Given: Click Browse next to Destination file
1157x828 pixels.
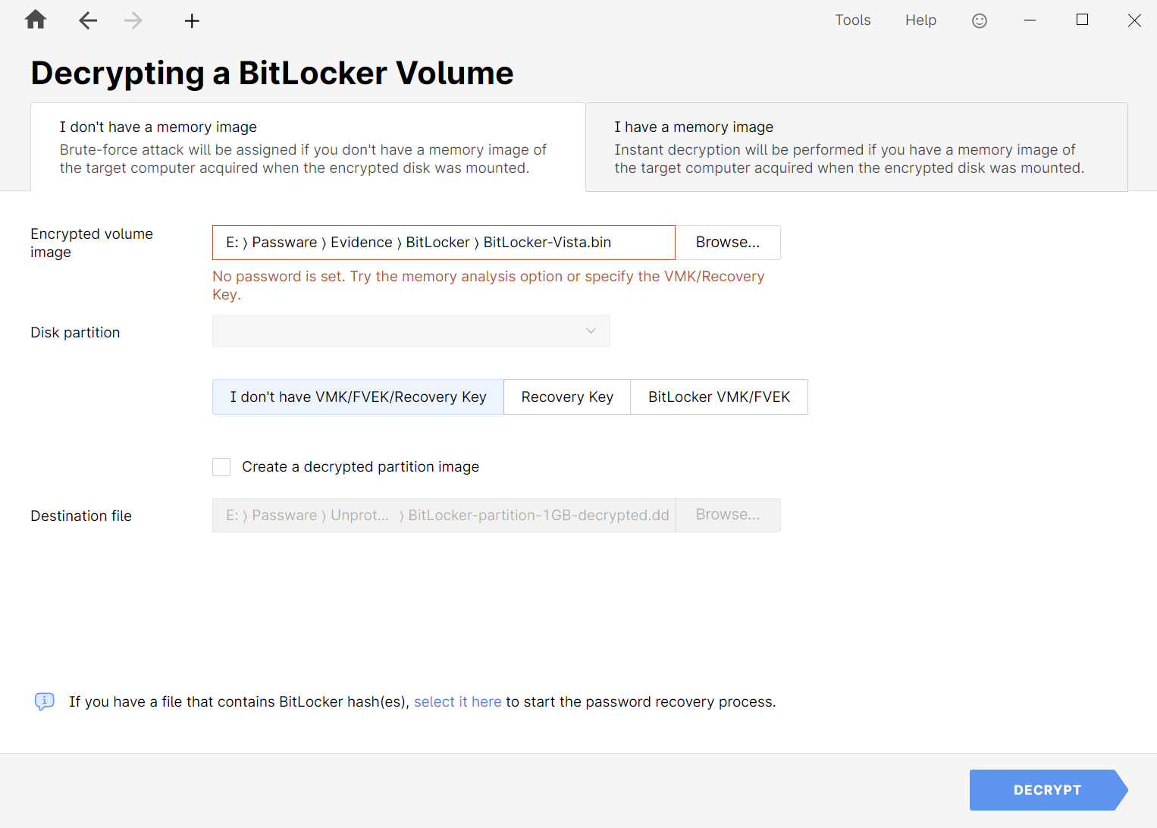Looking at the screenshot, I should point(727,515).
